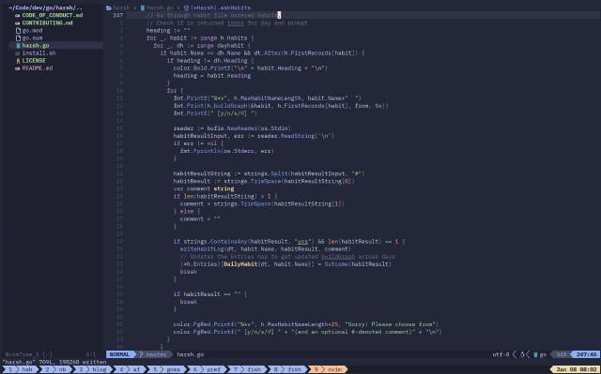
Task: Click the line starting habitResultInput, err
Action: (254, 136)
